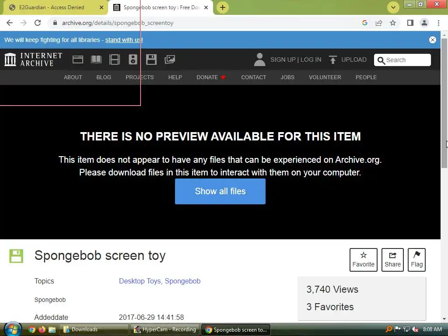The height and width of the screenshot is (336, 448).
Task: Open the JOBS menu item
Action: 287,77
